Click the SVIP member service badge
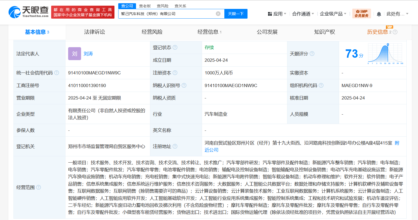Screen dimensions: 418x220 (x=361, y=13)
